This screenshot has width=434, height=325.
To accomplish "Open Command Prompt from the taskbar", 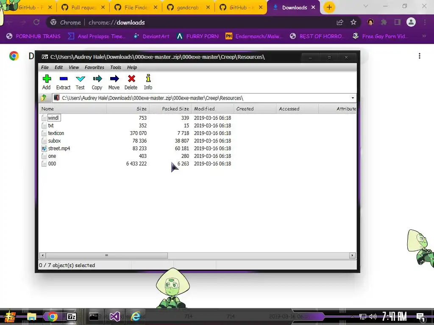I will tap(94, 317).
